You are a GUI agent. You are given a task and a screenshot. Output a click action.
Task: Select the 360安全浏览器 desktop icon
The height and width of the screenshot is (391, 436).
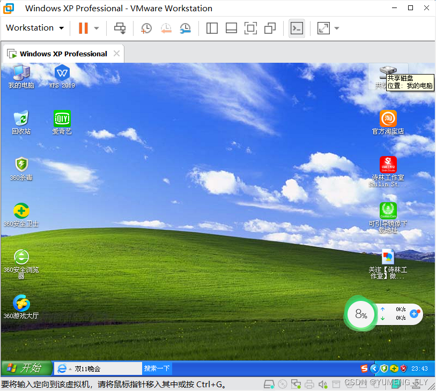click(x=21, y=264)
